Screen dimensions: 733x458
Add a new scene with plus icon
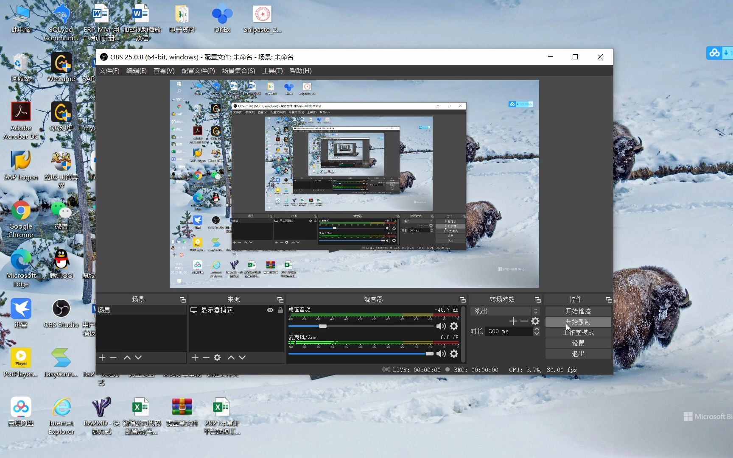[x=102, y=357]
